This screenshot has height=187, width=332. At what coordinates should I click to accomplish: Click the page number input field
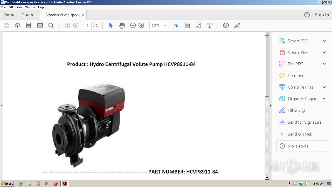[88, 25]
